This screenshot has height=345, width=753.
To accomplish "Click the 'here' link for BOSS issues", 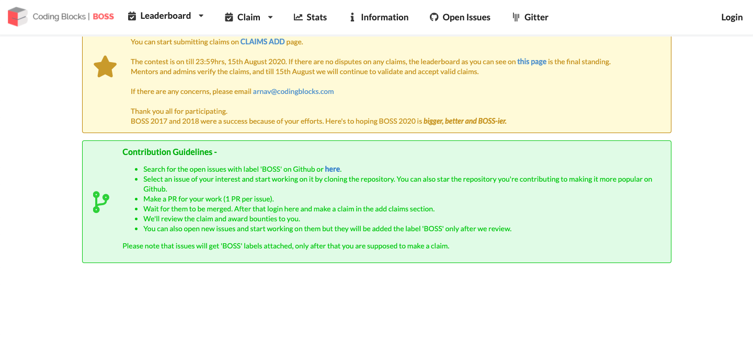I will coord(333,169).
